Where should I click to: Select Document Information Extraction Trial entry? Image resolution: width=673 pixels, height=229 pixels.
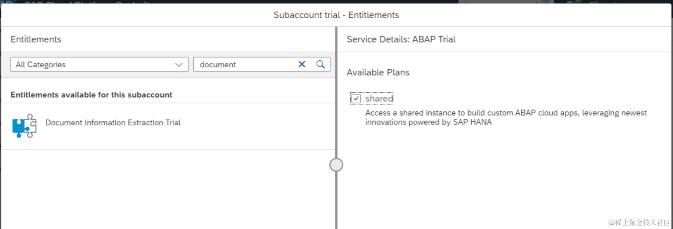coord(113,123)
